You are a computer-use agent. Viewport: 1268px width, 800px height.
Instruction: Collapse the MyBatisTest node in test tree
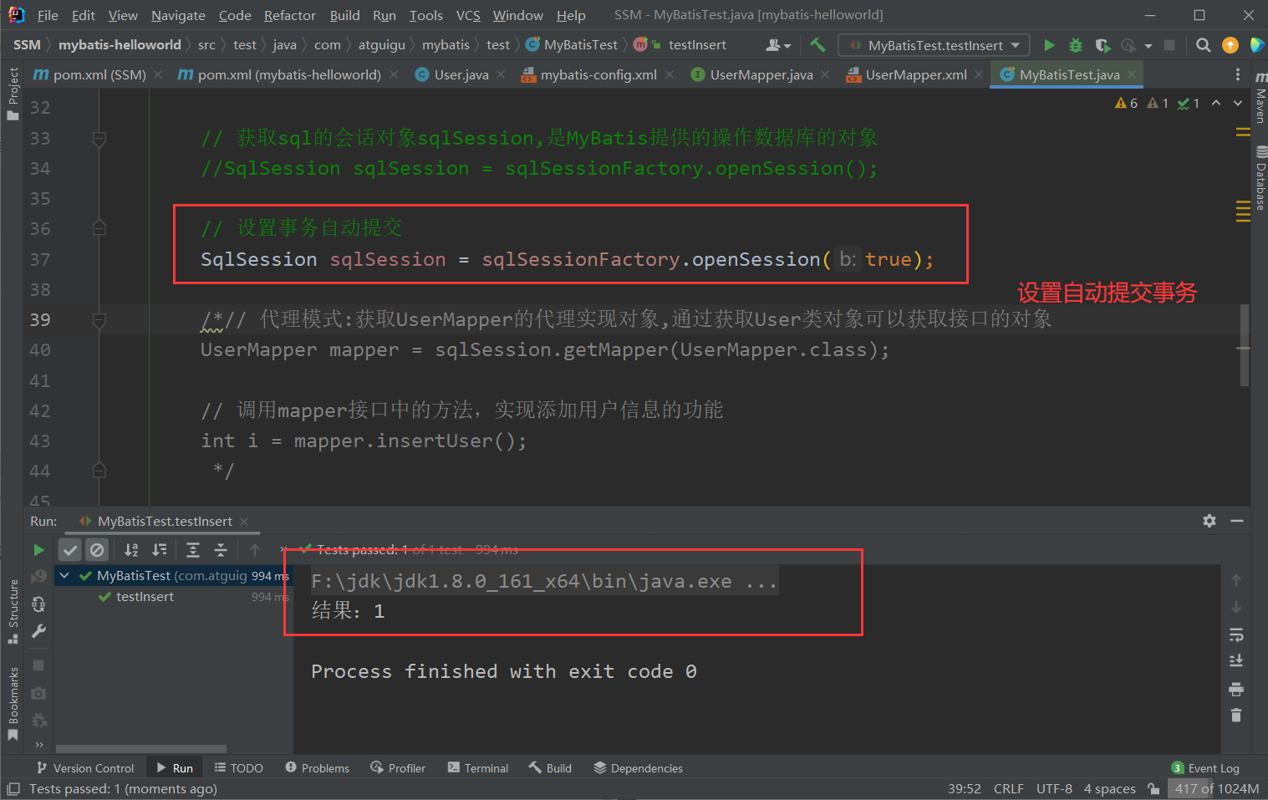tap(64, 576)
